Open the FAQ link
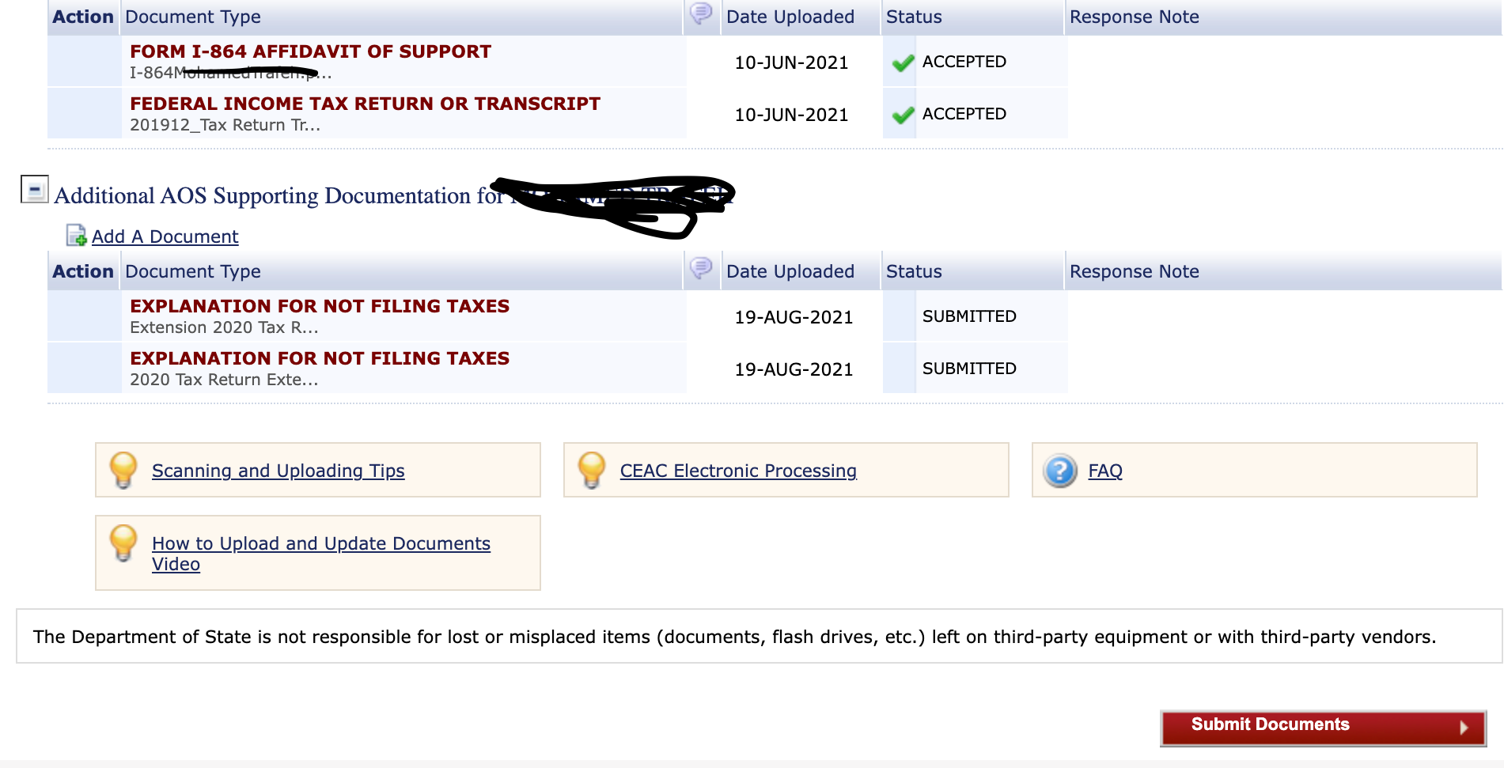 pos(1105,471)
